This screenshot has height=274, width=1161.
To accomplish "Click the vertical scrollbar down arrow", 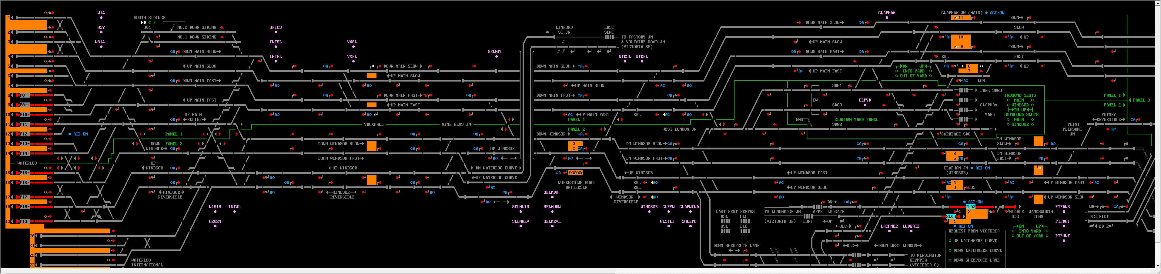I will (1157, 266).
